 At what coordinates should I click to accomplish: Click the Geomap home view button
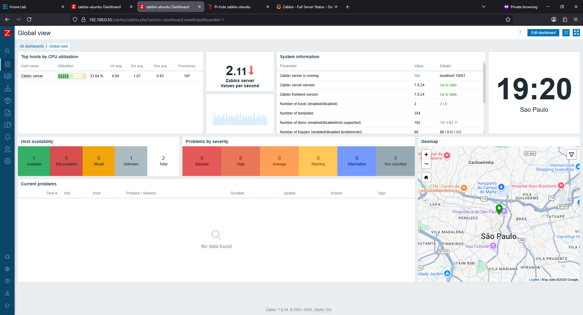(x=426, y=177)
